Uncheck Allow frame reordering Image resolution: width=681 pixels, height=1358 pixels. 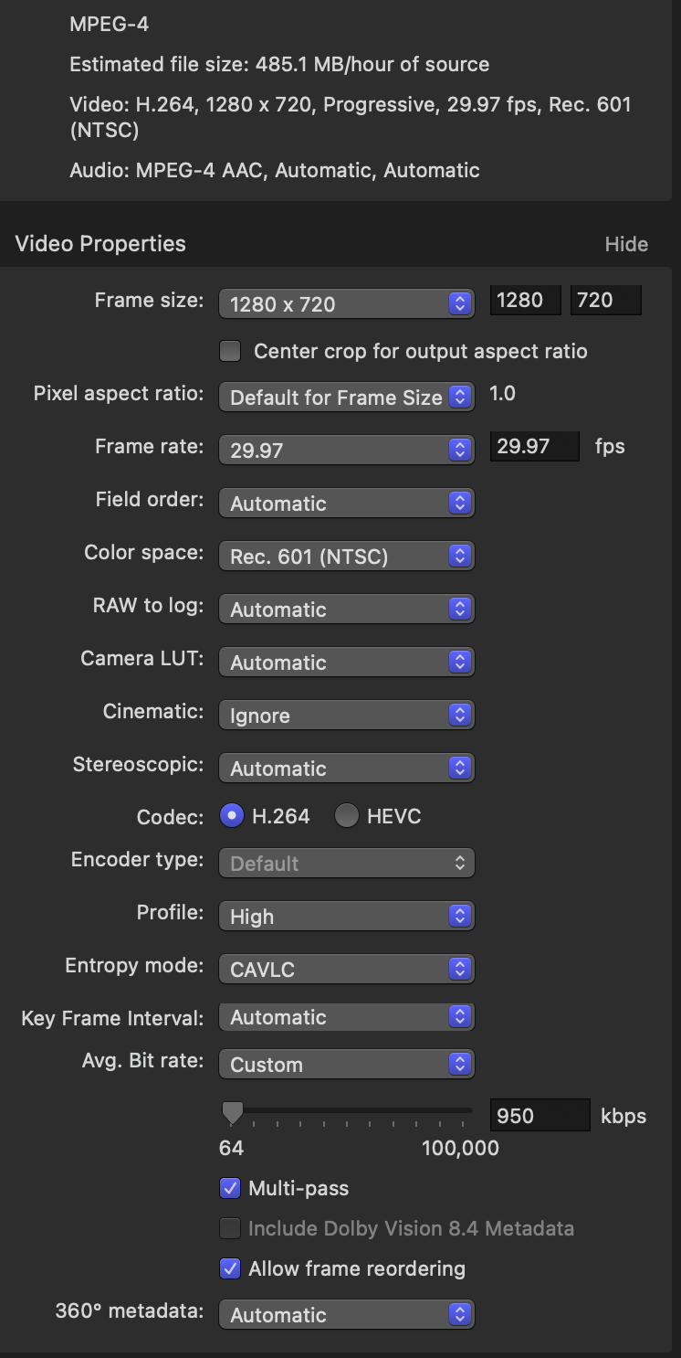230,1268
